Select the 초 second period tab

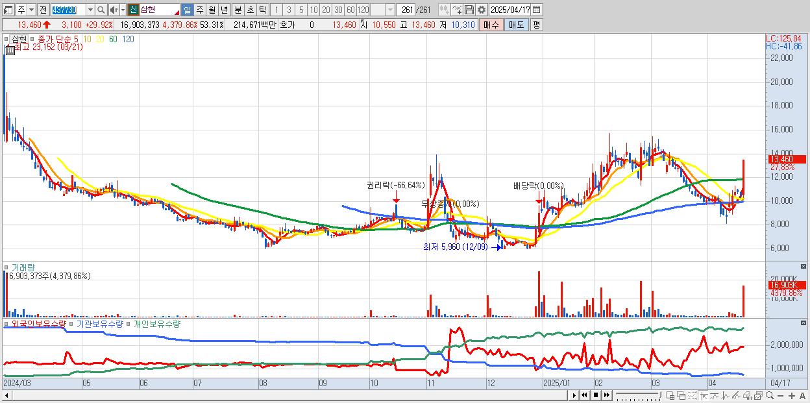click(250, 10)
